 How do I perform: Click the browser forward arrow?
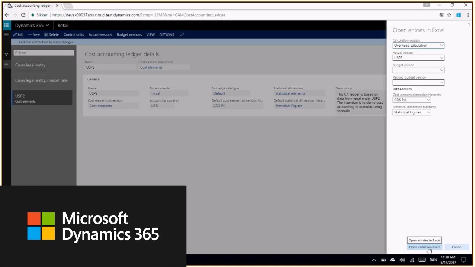[15, 15]
